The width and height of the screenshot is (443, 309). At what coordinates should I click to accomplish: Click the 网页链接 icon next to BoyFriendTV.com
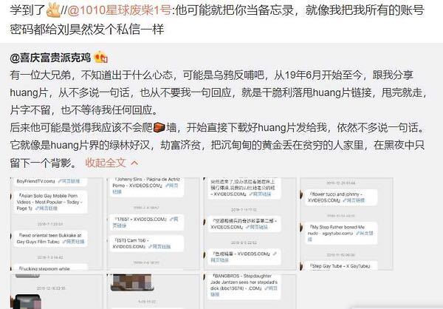coord(69,181)
